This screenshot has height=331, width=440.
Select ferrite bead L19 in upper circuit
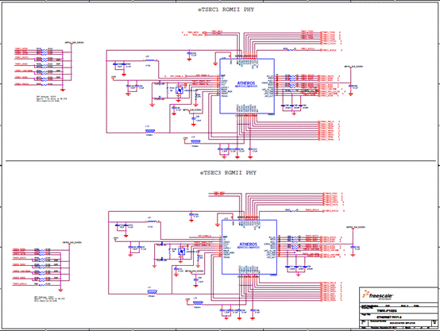pos(150,131)
